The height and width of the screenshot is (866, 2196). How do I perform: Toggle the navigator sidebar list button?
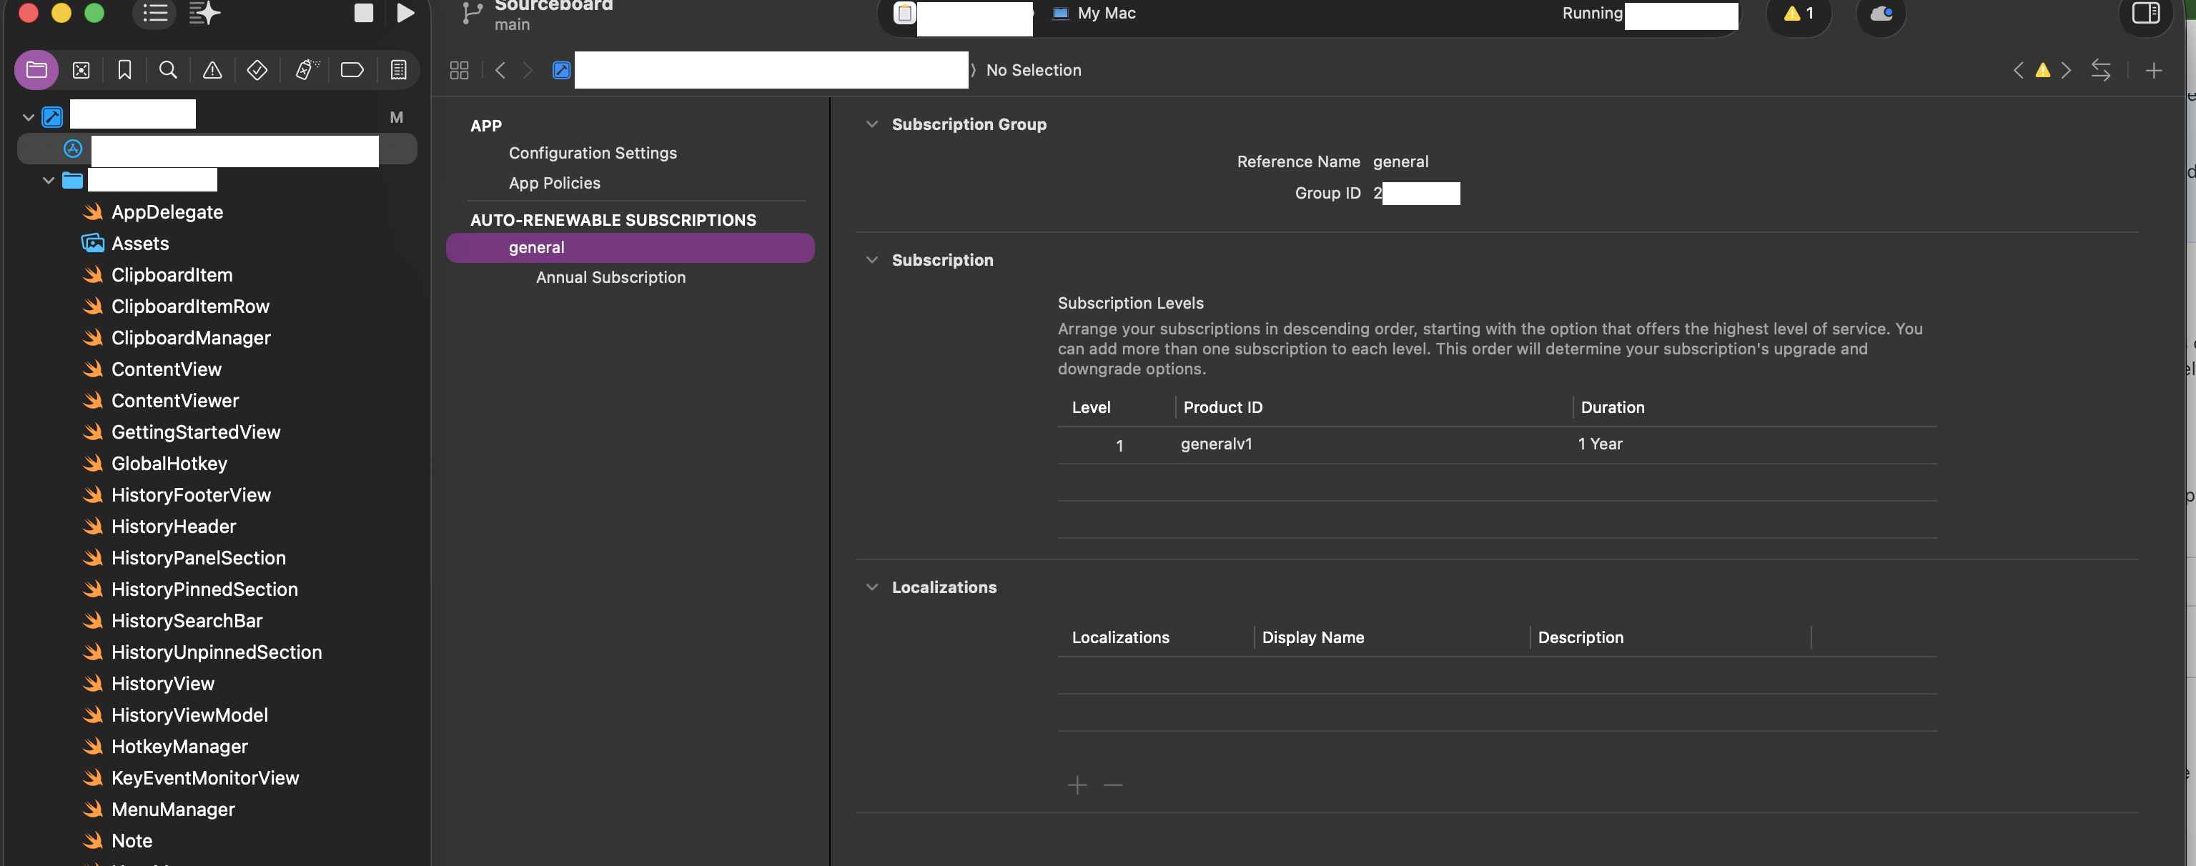pyautogui.click(x=154, y=13)
